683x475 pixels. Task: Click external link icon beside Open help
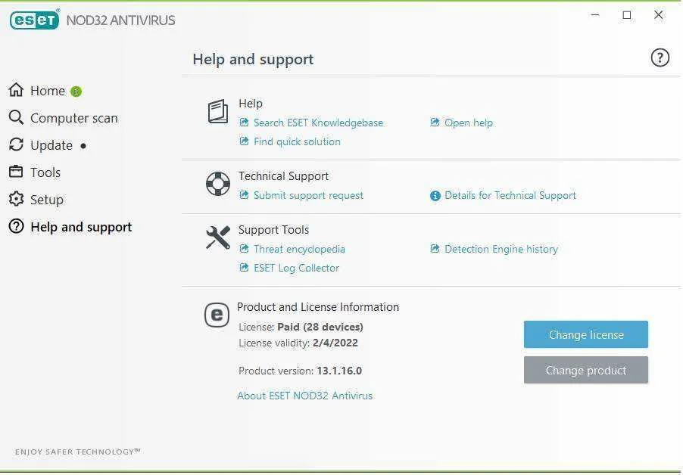[435, 123]
